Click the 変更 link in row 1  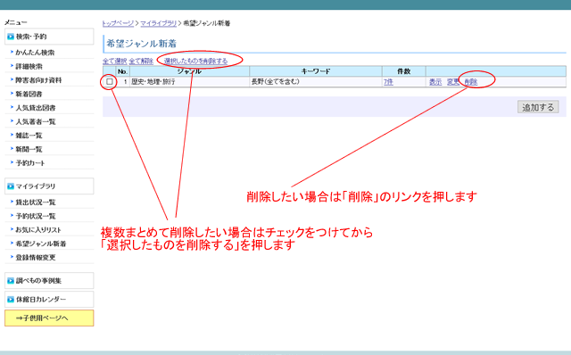click(x=452, y=82)
